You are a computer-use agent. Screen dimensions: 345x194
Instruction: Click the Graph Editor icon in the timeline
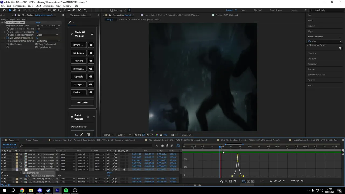[x=178, y=146]
